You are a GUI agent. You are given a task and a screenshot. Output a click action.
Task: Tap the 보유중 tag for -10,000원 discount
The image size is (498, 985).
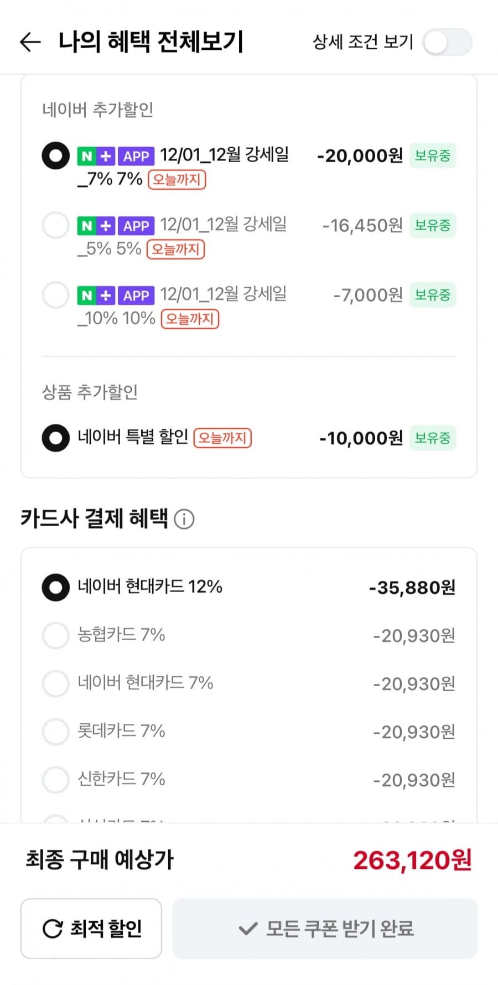pyautogui.click(x=433, y=438)
